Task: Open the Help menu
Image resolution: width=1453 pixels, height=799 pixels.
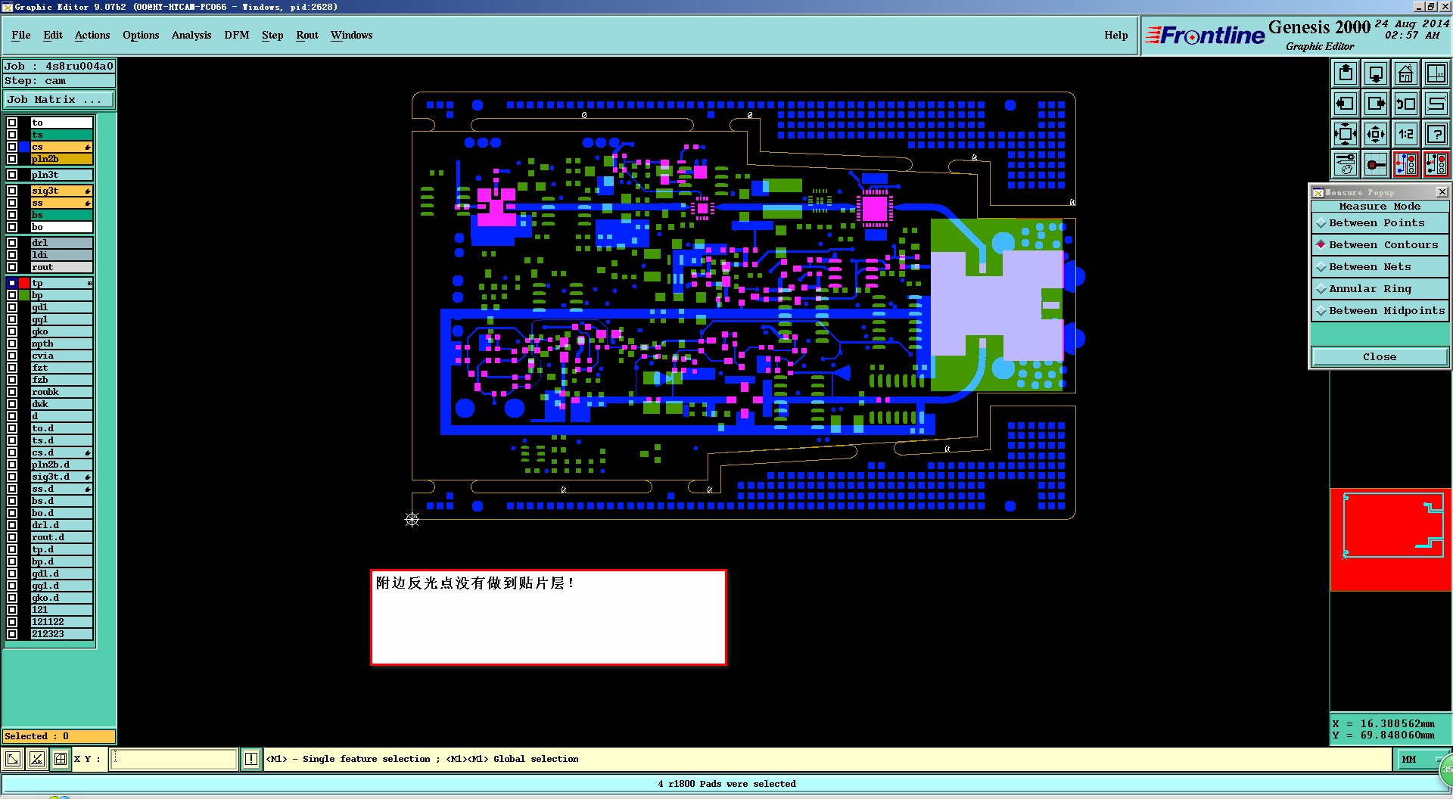Action: pos(1115,36)
